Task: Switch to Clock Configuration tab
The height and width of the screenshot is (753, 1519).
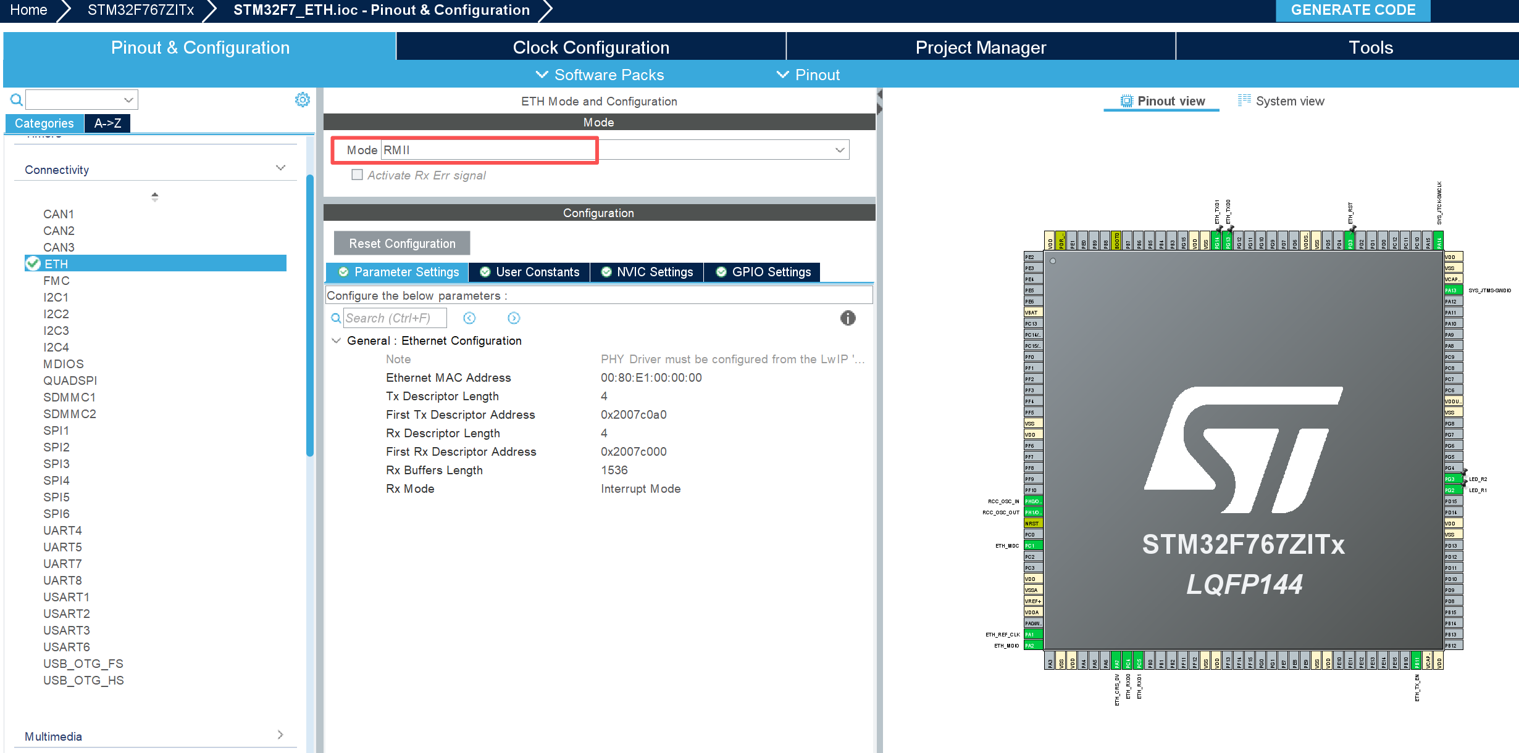Action: click(591, 47)
